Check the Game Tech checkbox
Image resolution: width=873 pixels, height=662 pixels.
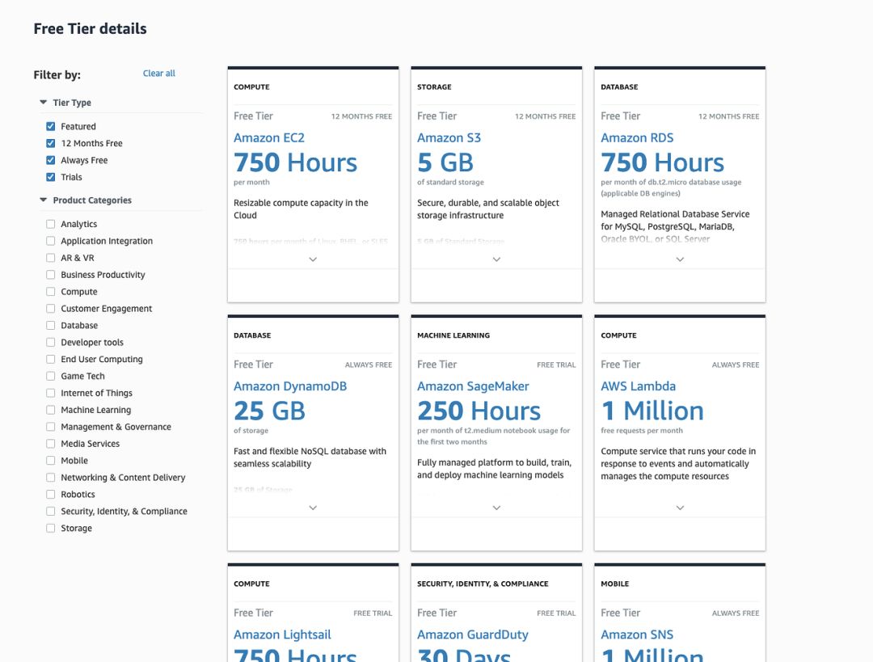pos(51,376)
